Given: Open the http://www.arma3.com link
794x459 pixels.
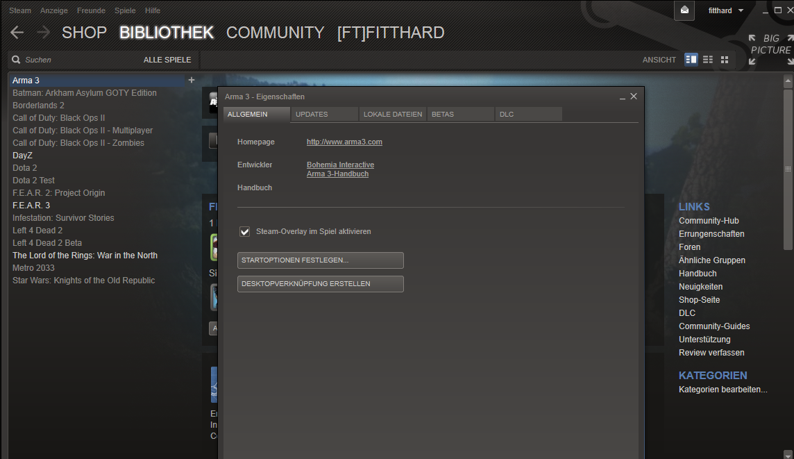Looking at the screenshot, I should (344, 142).
